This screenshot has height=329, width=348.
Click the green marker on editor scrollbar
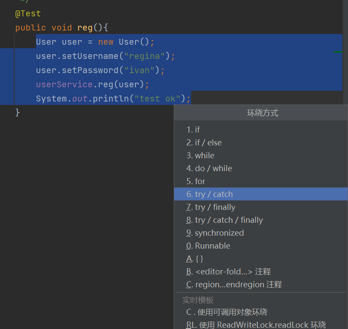point(339,52)
